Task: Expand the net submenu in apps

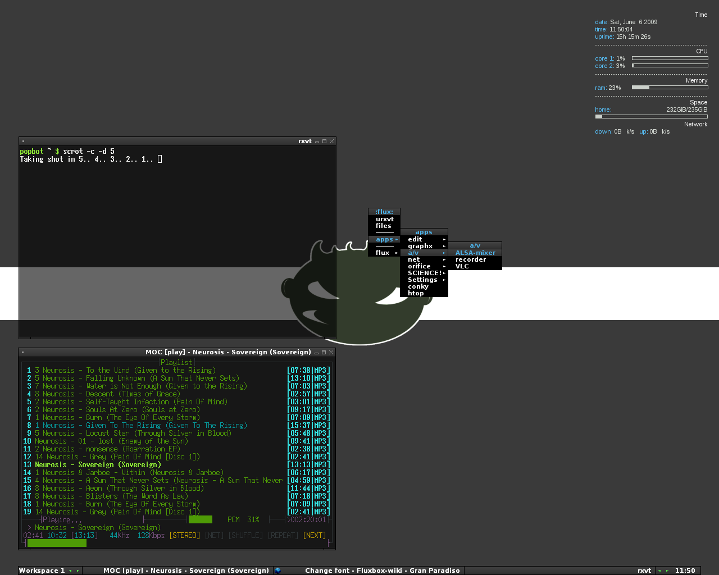Action: 424,259
